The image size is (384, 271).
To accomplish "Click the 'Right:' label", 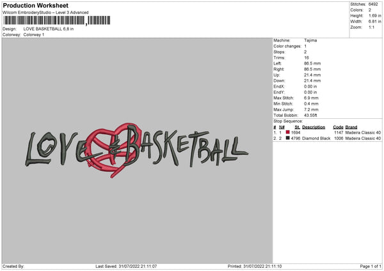I will tap(279, 69).
